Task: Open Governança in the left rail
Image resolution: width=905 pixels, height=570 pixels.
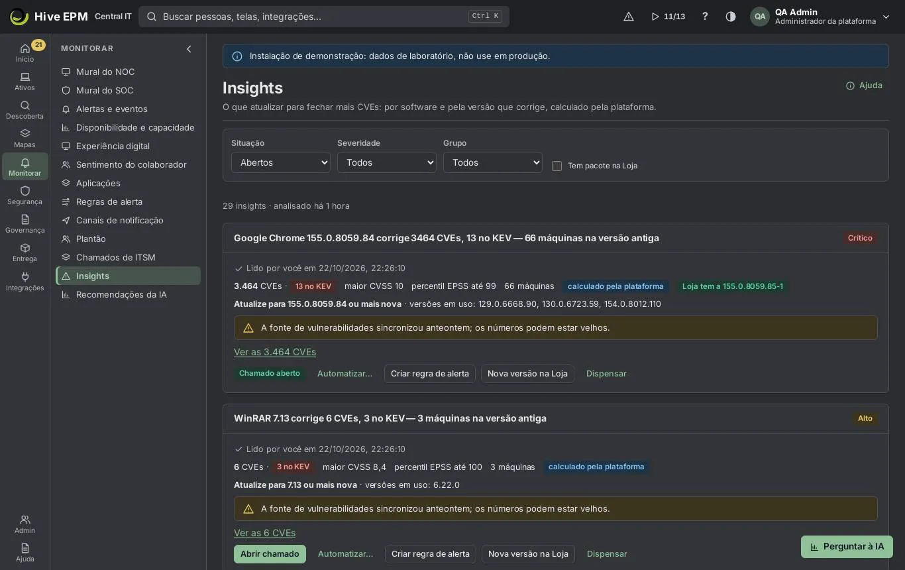Action: 25,223
